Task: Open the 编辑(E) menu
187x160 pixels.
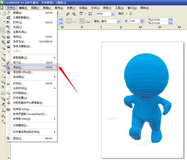Action: (23, 8)
